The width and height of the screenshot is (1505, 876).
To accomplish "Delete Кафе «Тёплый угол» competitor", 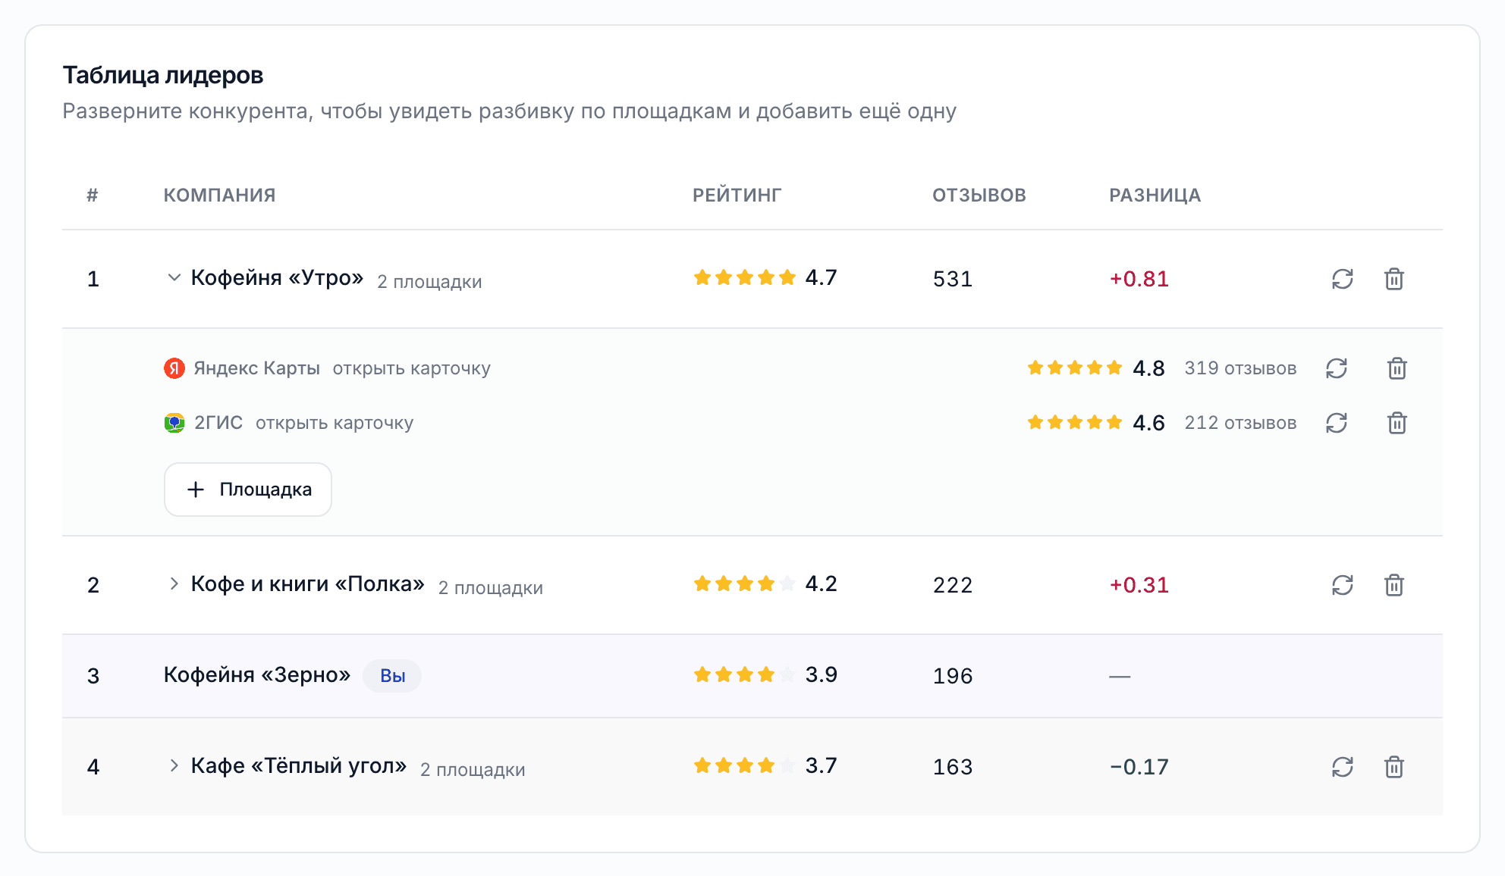I will [1394, 767].
